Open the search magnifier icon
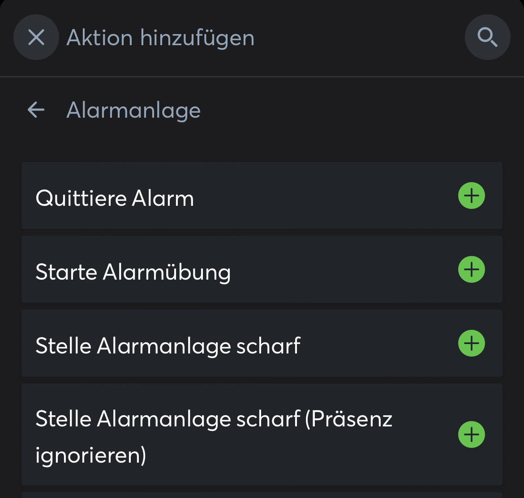 pyautogui.click(x=487, y=37)
